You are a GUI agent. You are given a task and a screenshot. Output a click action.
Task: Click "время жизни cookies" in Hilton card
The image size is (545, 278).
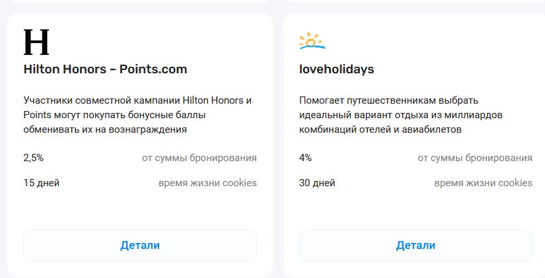tap(207, 183)
